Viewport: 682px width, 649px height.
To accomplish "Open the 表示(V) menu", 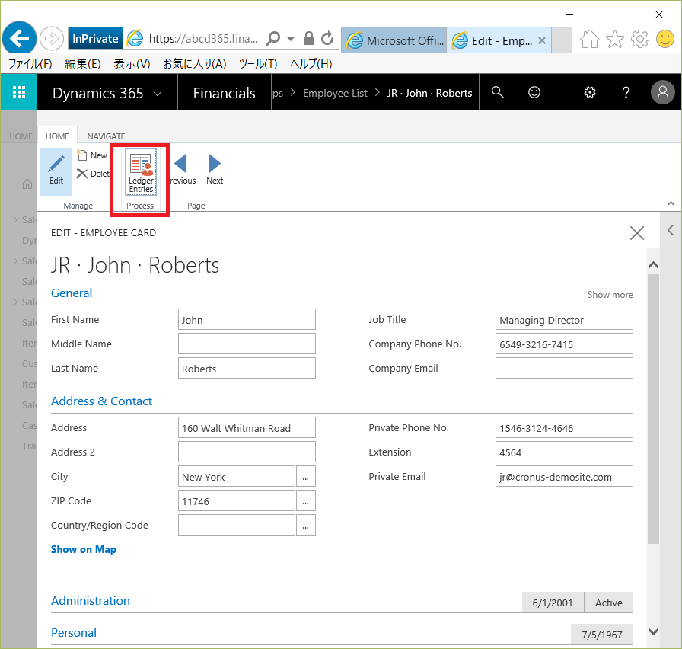I will (132, 64).
